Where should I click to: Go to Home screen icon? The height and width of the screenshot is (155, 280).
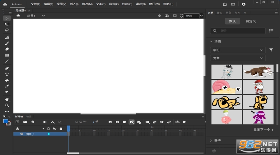[5, 4]
